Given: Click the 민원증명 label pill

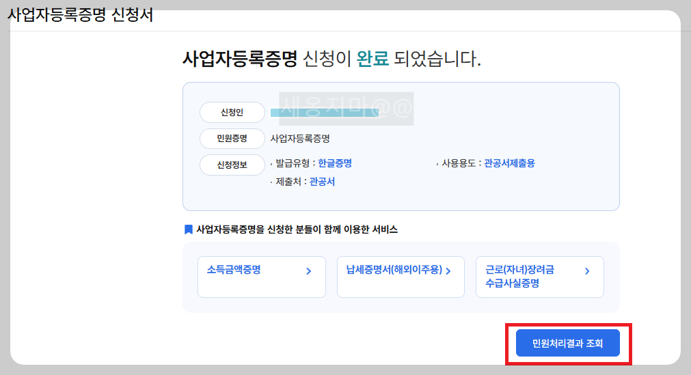Looking at the screenshot, I should [x=232, y=139].
